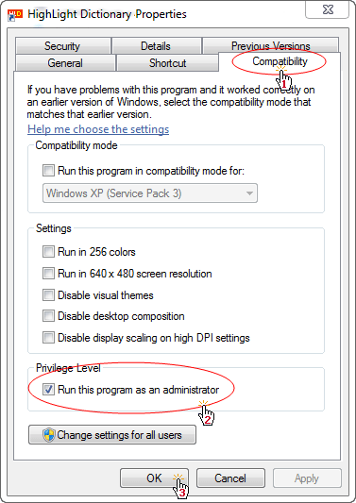Go to the Previous Versions tab

271,45
